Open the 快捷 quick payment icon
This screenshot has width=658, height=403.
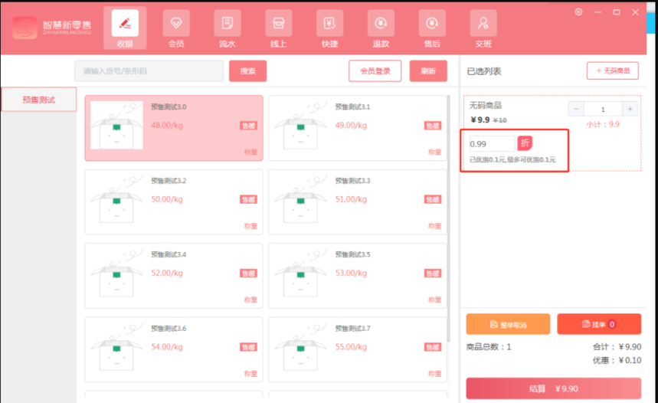click(x=329, y=28)
